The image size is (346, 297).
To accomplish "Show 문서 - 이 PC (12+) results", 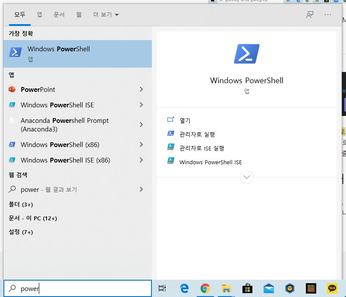I will point(33,218).
